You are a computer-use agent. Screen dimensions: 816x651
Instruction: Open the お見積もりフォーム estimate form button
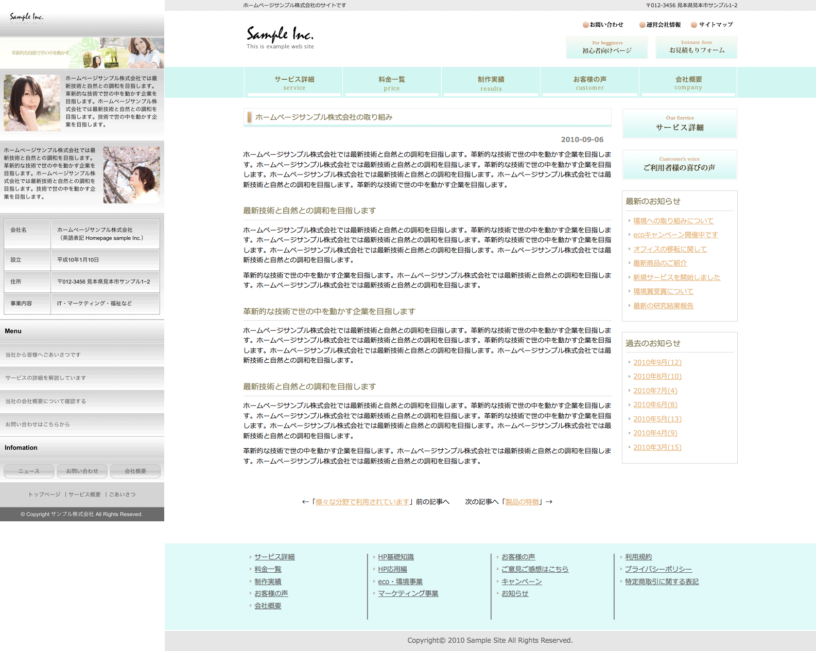(697, 47)
